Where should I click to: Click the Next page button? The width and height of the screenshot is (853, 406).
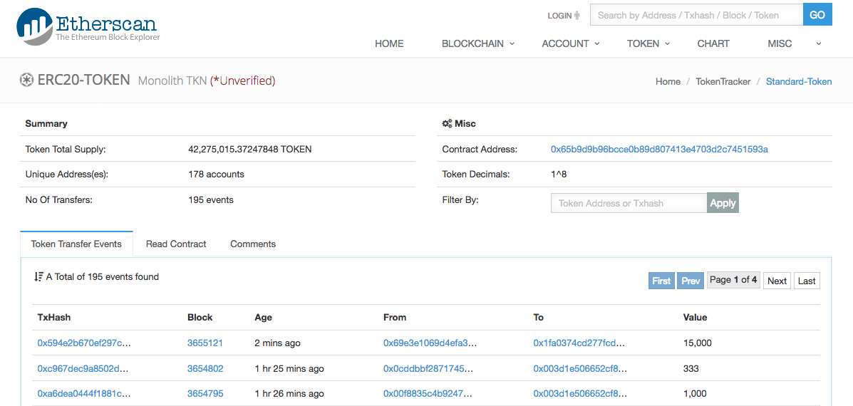(x=777, y=281)
